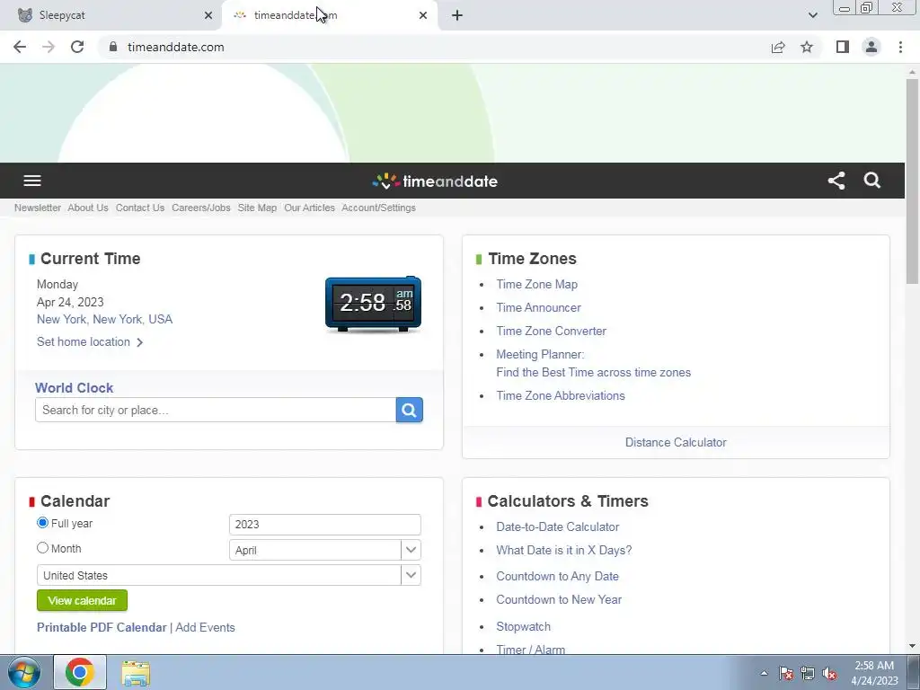Click the View calendar button
Image resolution: width=920 pixels, height=690 pixels.
tap(82, 601)
